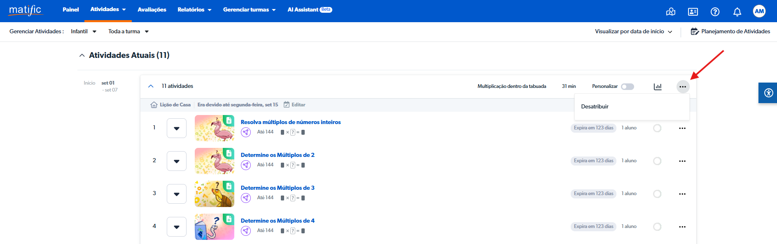Open three-dot menu for Determine os Múltiplos de 2
The image size is (777, 244).
click(x=682, y=161)
